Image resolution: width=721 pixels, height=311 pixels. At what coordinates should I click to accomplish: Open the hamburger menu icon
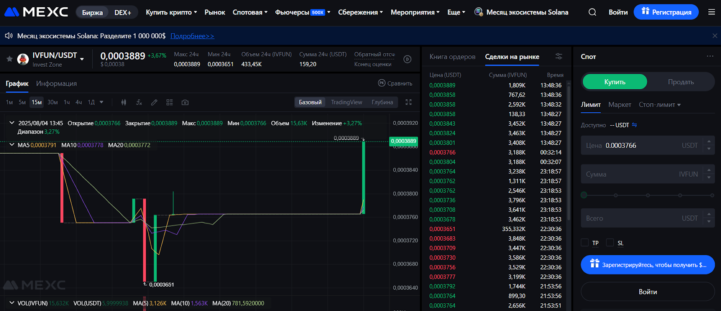pyautogui.click(x=712, y=12)
